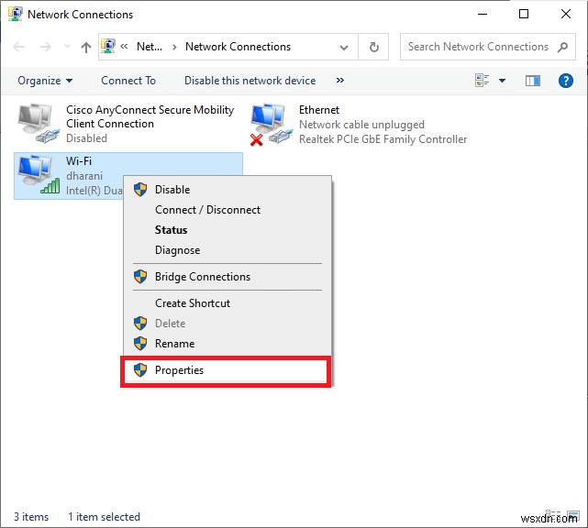The height and width of the screenshot is (528, 588).
Task: Click the 'dharani' network name
Action: (84, 176)
